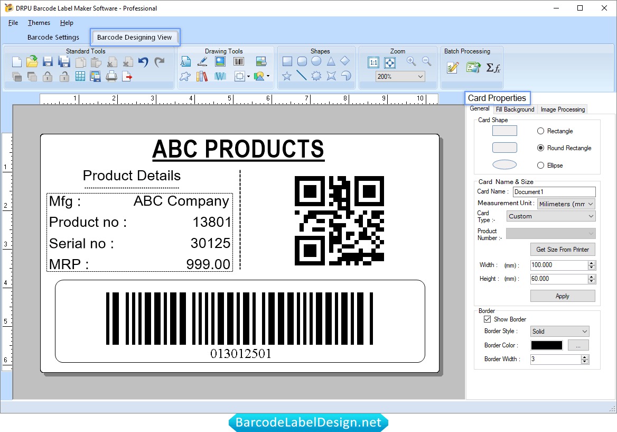Image resolution: width=617 pixels, height=432 pixels.
Task: Draw a rounded rectangle shape
Action: (x=302, y=61)
